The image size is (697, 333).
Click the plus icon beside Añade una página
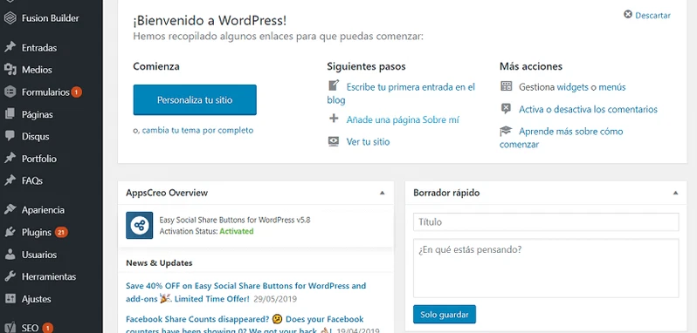(334, 119)
